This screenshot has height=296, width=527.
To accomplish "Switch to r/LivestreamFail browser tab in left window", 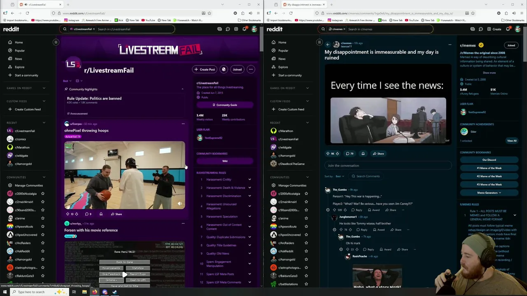I will (41, 5).
